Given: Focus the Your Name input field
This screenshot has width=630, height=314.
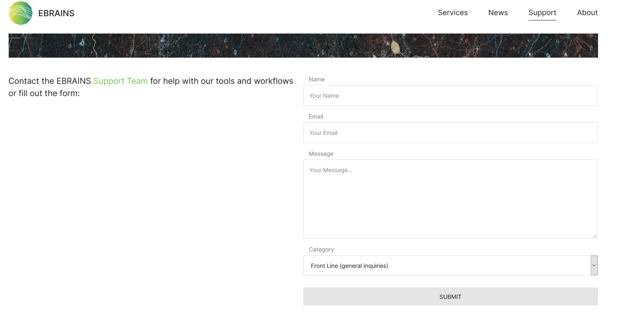Looking at the screenshot, I should tap(450, 96).
